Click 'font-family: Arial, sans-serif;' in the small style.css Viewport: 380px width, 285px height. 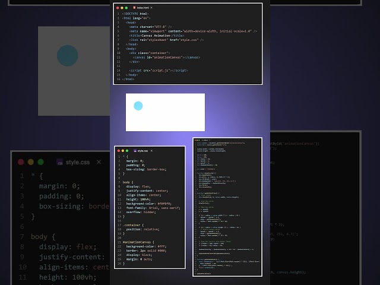click(x=153, y=208)
